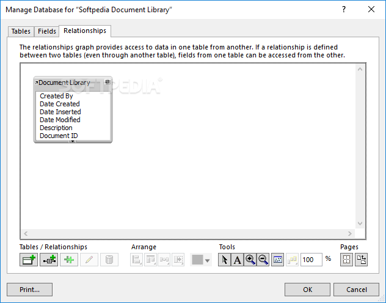Switch to the Fields tab
The width and height of the screenshot is (386, 303).
pos(47,32)
